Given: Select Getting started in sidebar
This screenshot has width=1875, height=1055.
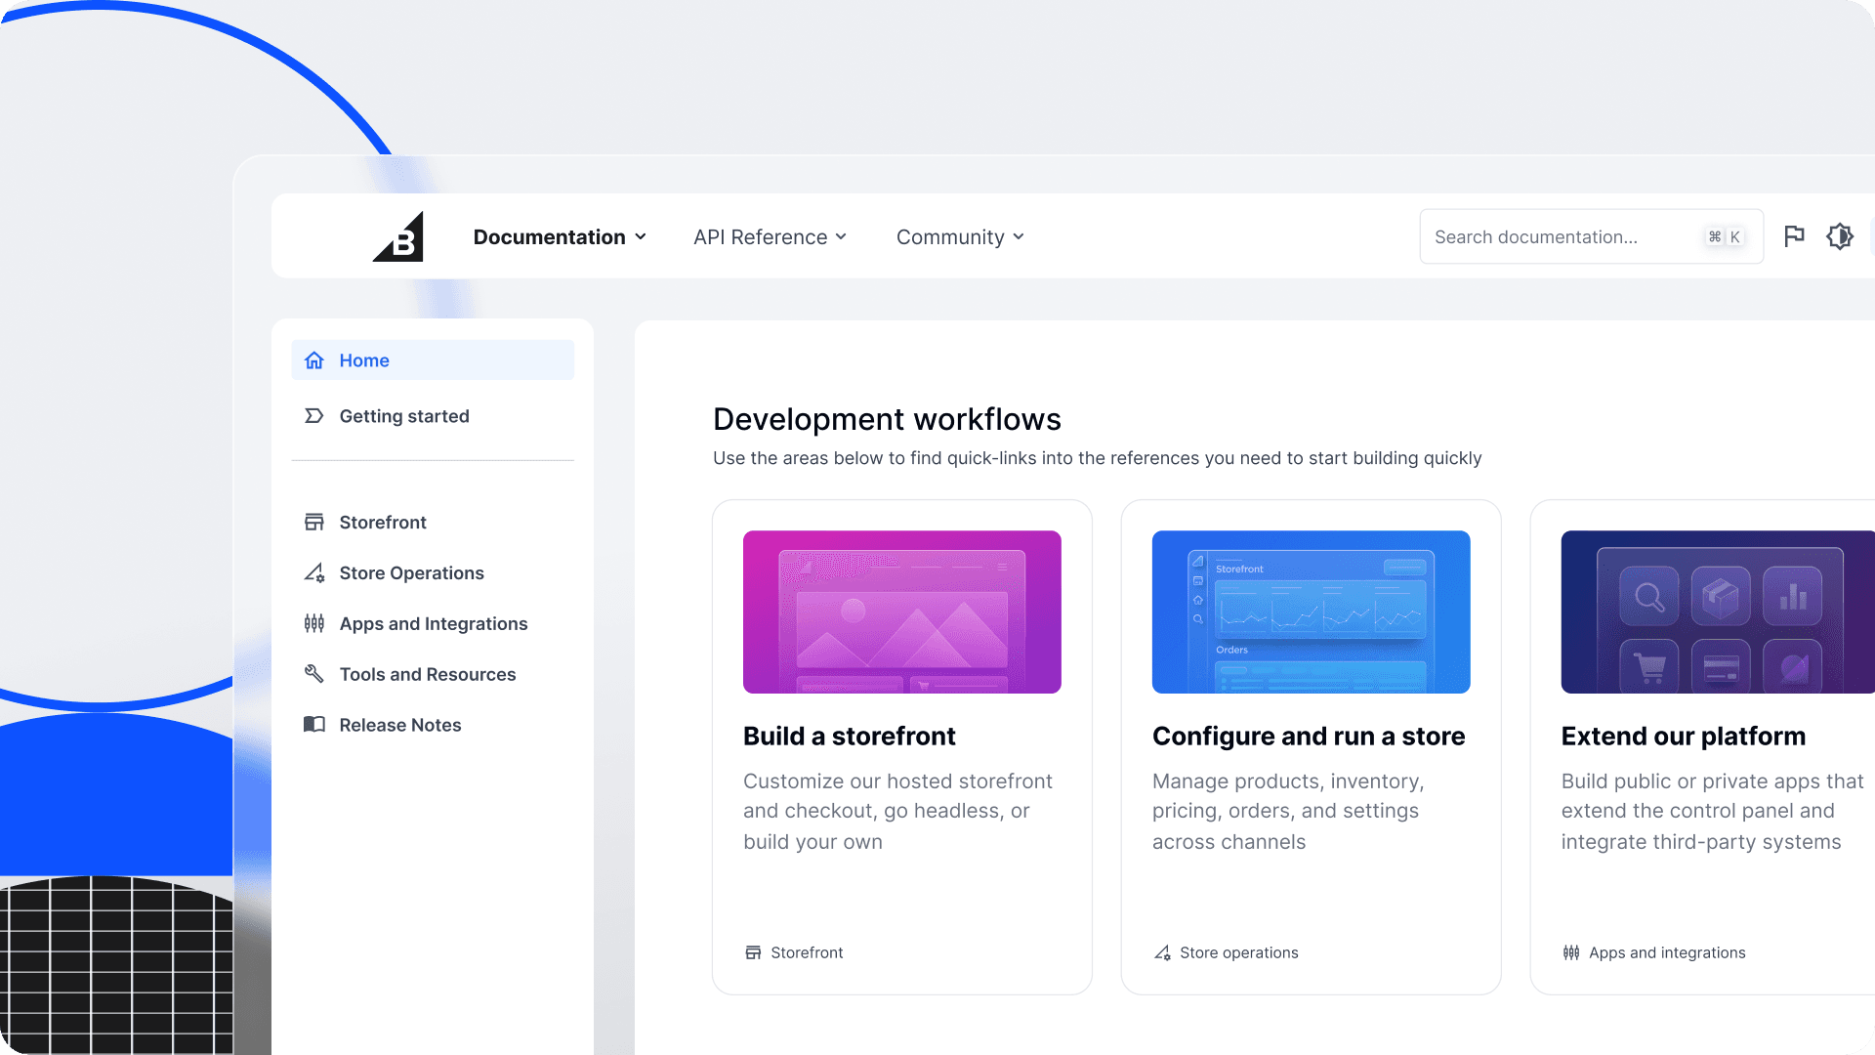Looking at the screenshot, I should click(404, 416).
